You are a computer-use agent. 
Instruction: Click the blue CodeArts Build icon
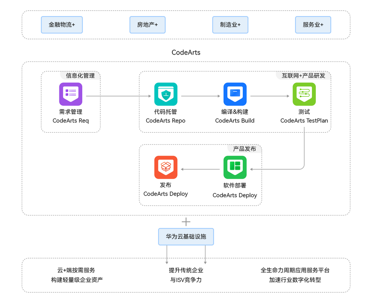(235, 94)
